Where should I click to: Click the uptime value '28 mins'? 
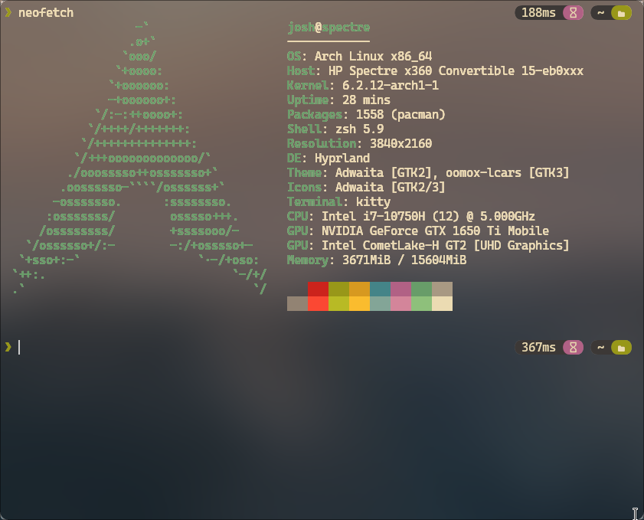coord(366,100)
